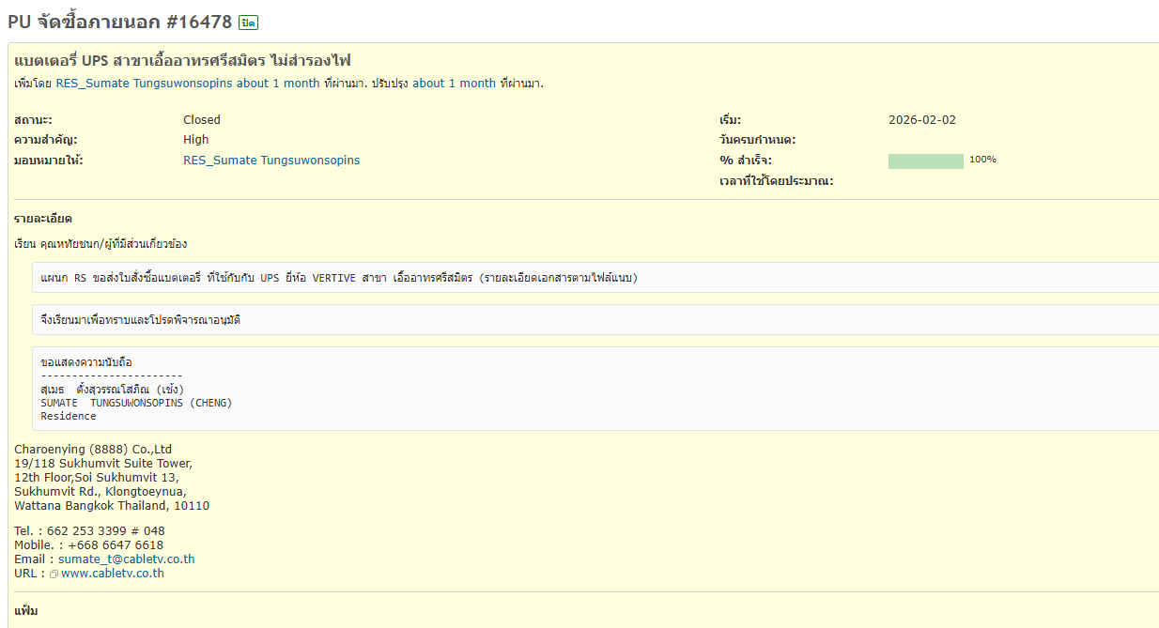Click the Closed status value
This screenshot has width=1159, height=628.
(x=202, y=120)
